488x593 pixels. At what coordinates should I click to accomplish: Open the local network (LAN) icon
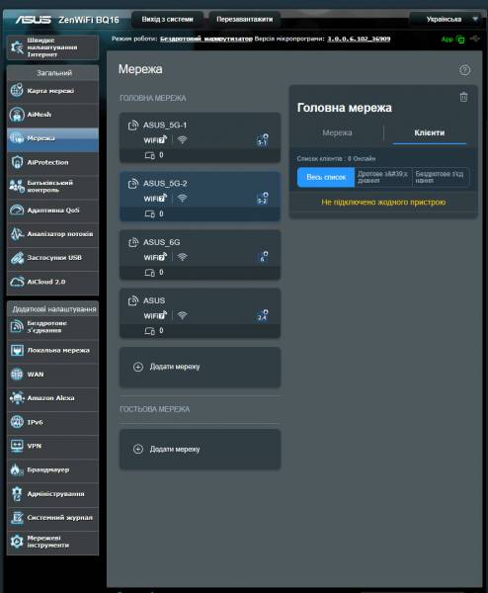[x=17, y=350]
